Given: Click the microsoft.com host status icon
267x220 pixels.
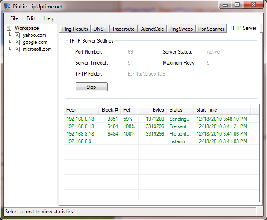Looking at the screenshot, I should [x=18, y=49].
